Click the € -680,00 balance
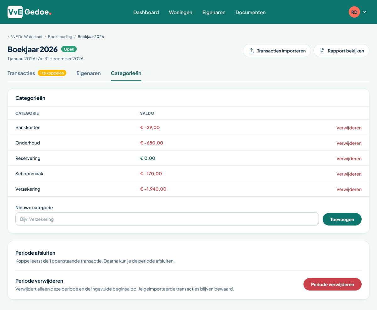This screenshot has width=377, height=310. [152, 143]
